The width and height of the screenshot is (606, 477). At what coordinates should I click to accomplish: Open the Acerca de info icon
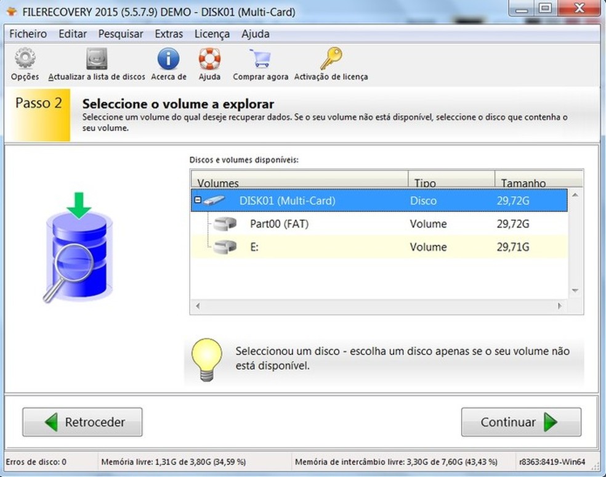(x=168, y=60)
